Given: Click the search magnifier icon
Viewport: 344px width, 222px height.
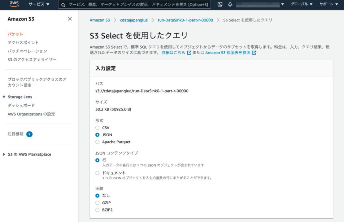Looking at the screenshot, I should tap(63, 5).
